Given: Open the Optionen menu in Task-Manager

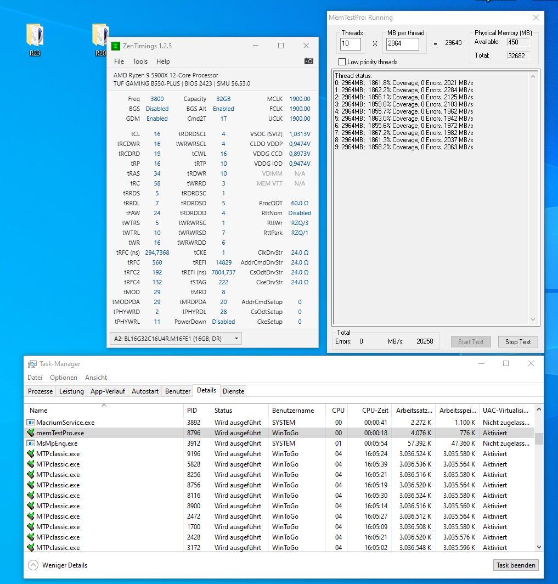Looking at the screenshot, I should click(64, 377).
